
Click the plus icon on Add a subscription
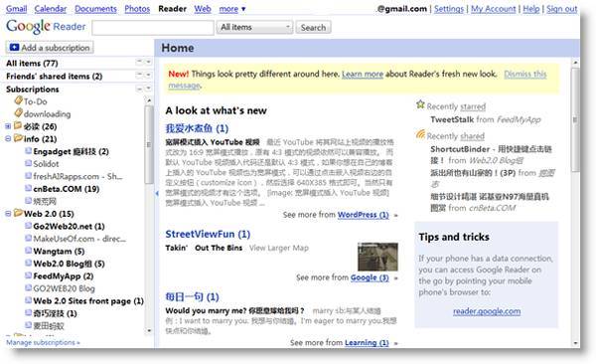point(15,47)
